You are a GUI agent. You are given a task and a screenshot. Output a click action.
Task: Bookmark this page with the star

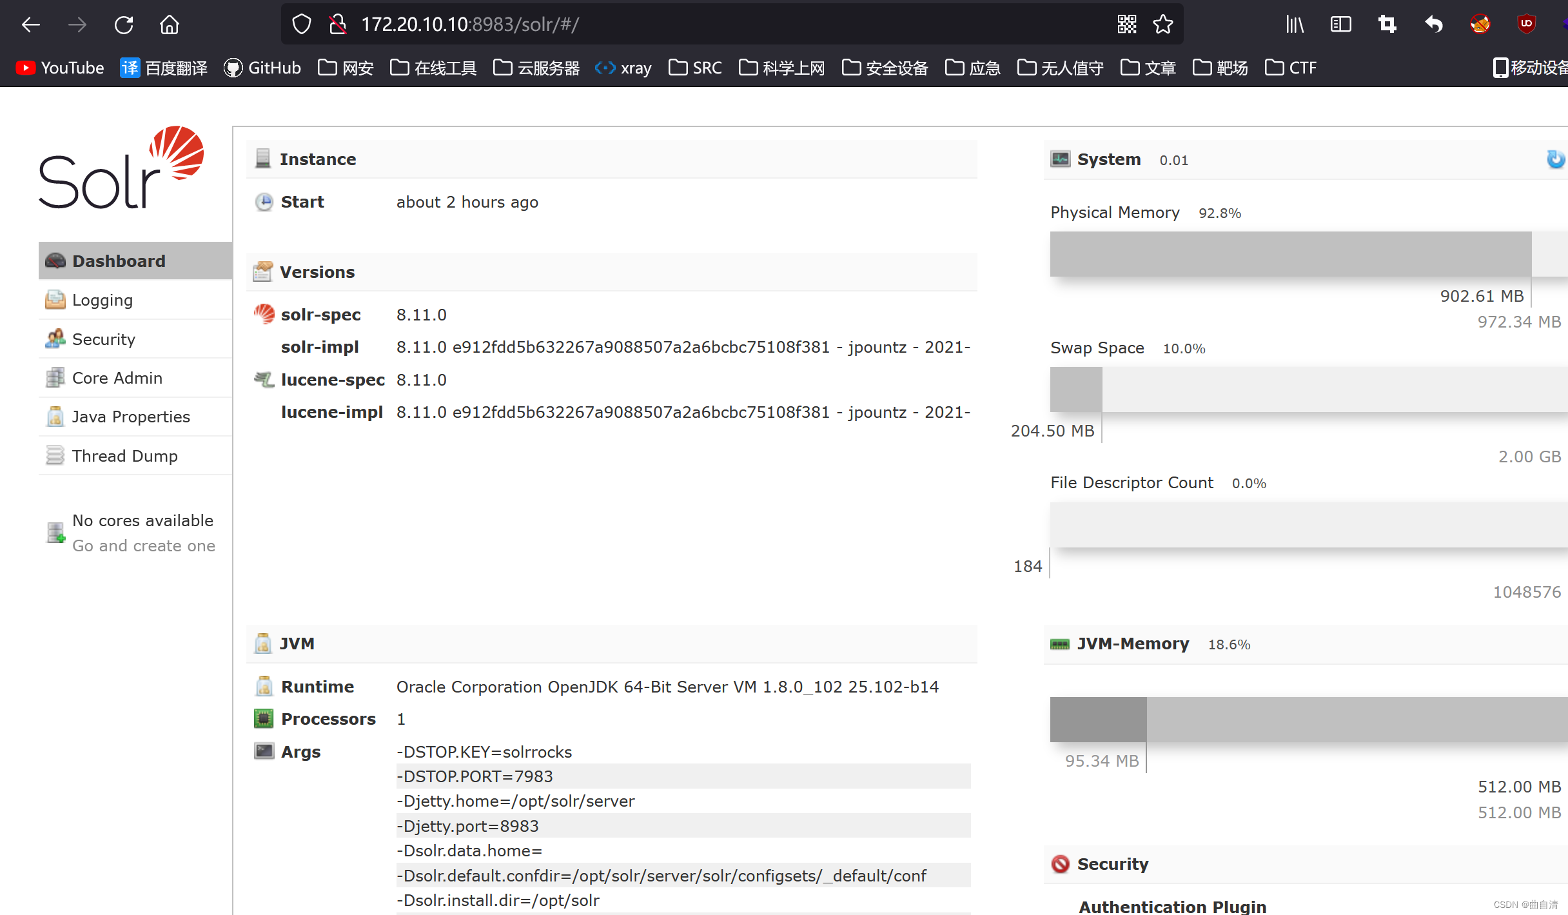(x=1163, y=25)
